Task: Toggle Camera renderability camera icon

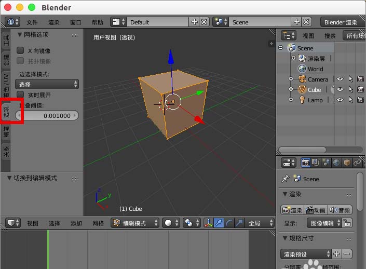Action: (361, 79)
